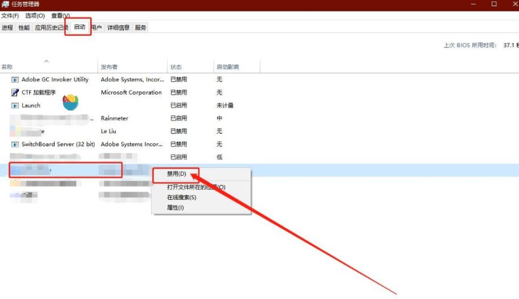Sort by the 状态 column header
This screenshot has width=519, height=299.
(x=176, y=67)
